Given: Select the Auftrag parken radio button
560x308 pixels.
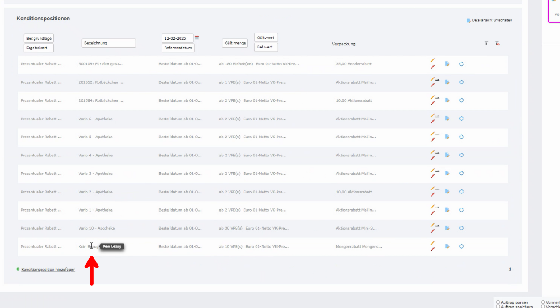Looking at the screenshot, I should tap(498, 302).
